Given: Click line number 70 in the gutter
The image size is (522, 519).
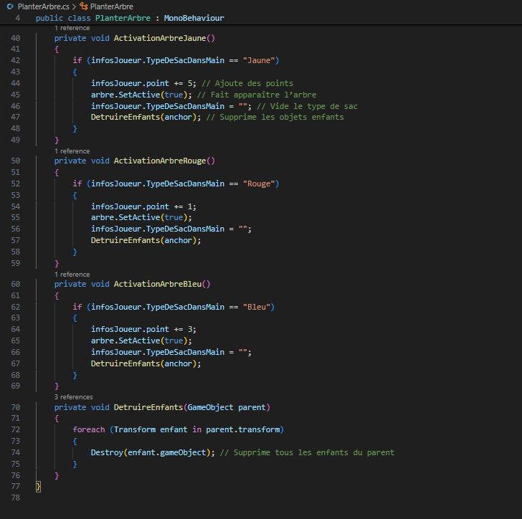Looking at the screenshot, I should pos(16,408).
